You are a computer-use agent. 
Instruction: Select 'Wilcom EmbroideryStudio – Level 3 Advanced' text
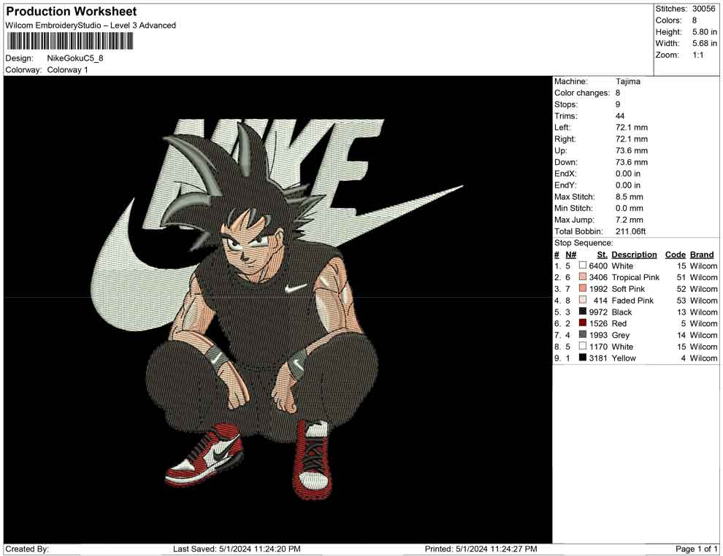coord(91,26)
